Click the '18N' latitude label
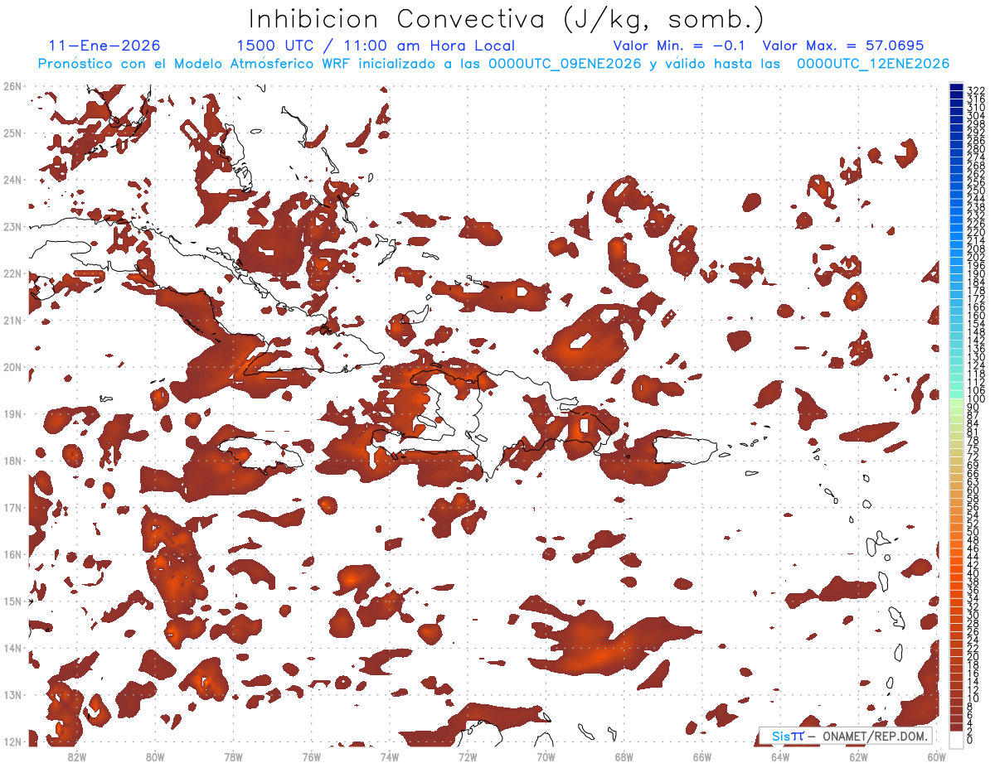The width and height of the screenshot is (995, 768). click(x=12, y=461)
